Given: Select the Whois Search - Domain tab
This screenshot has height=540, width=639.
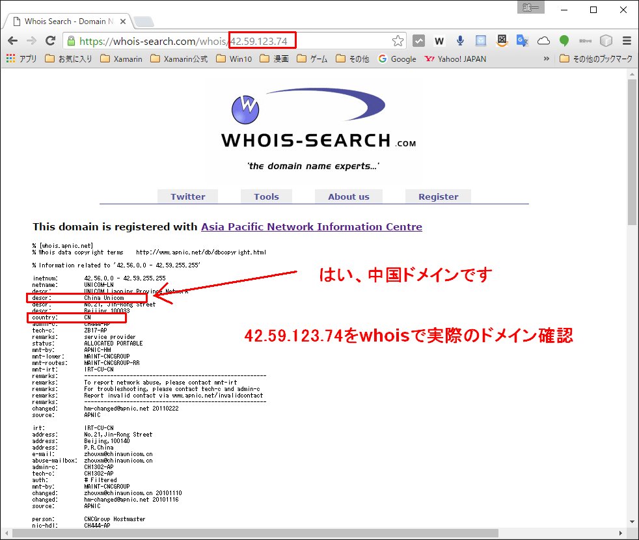Looking at the screenshot, I should [x=67, y=21].
